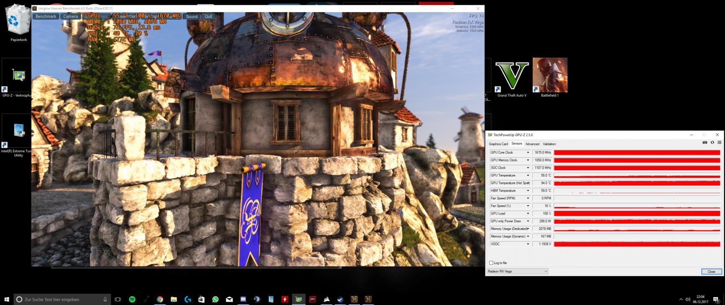725x305 pixels.
Task: Open Task View from the taskbar
Action: pos(118,299)
